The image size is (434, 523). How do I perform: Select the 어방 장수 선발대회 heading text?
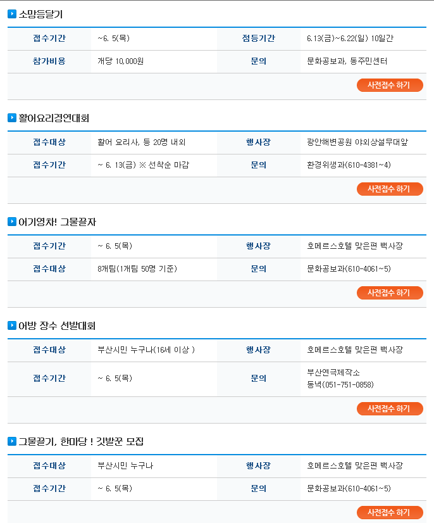pyautogui.click(x=57, y=325)
